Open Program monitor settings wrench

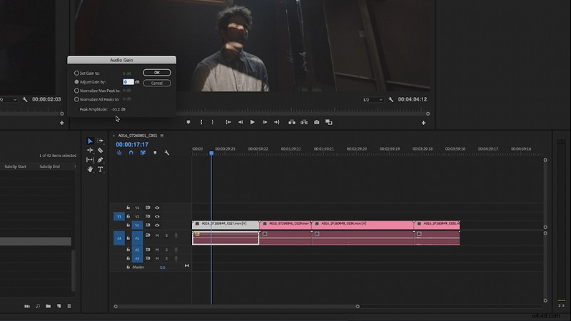390,99
